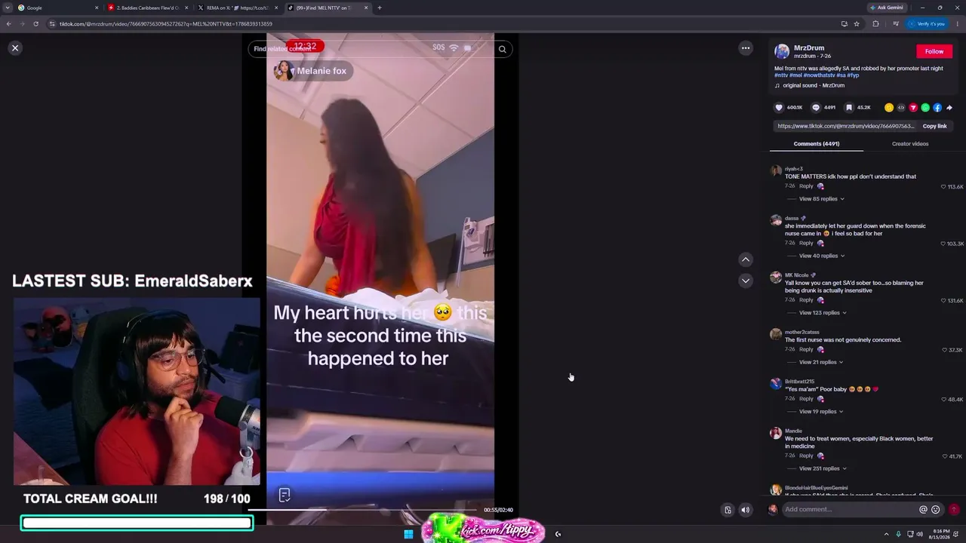The width and height of the screenshot is (966, 543).
Task: Click the Ask Gemini button
Action: click(886, 8)
